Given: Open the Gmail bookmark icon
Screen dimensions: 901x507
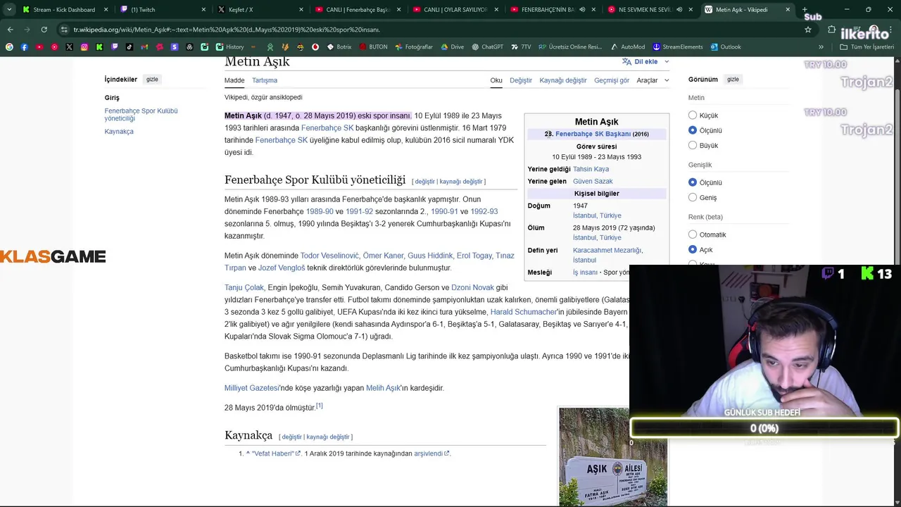Looking at the screenshot, I should click(x=144, y=47).
